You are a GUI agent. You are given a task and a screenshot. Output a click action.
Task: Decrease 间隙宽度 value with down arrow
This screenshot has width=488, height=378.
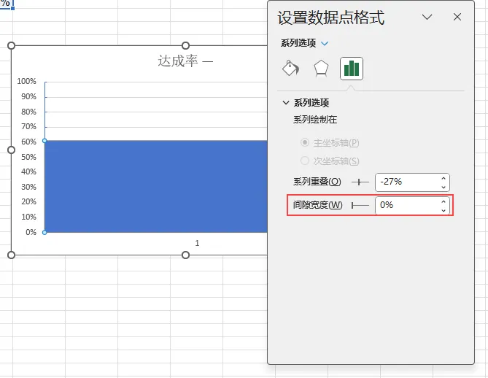444,210
